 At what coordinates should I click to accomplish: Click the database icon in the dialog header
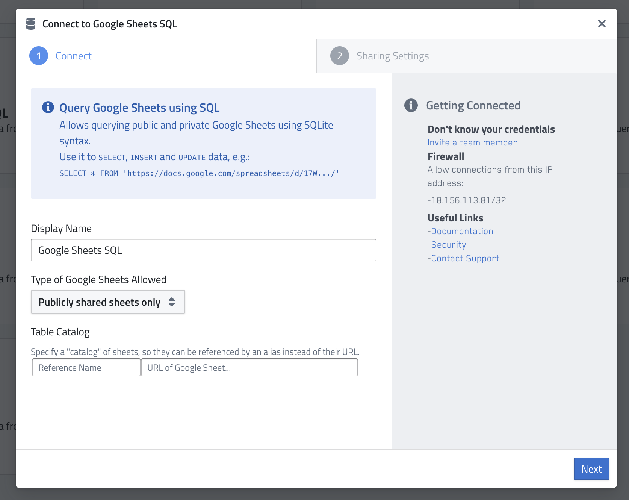pos(31,24)
